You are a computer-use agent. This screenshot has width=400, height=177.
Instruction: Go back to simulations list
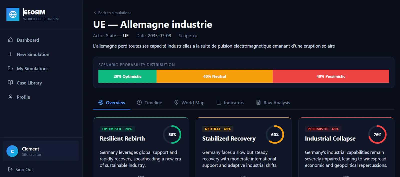(x=112, y=13)
